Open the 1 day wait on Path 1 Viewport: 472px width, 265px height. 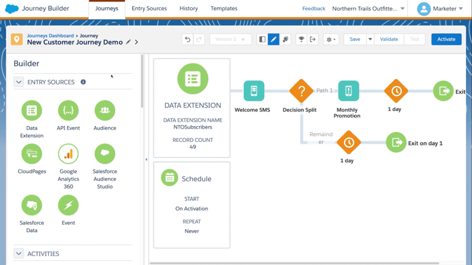click(x=396, y=91)
